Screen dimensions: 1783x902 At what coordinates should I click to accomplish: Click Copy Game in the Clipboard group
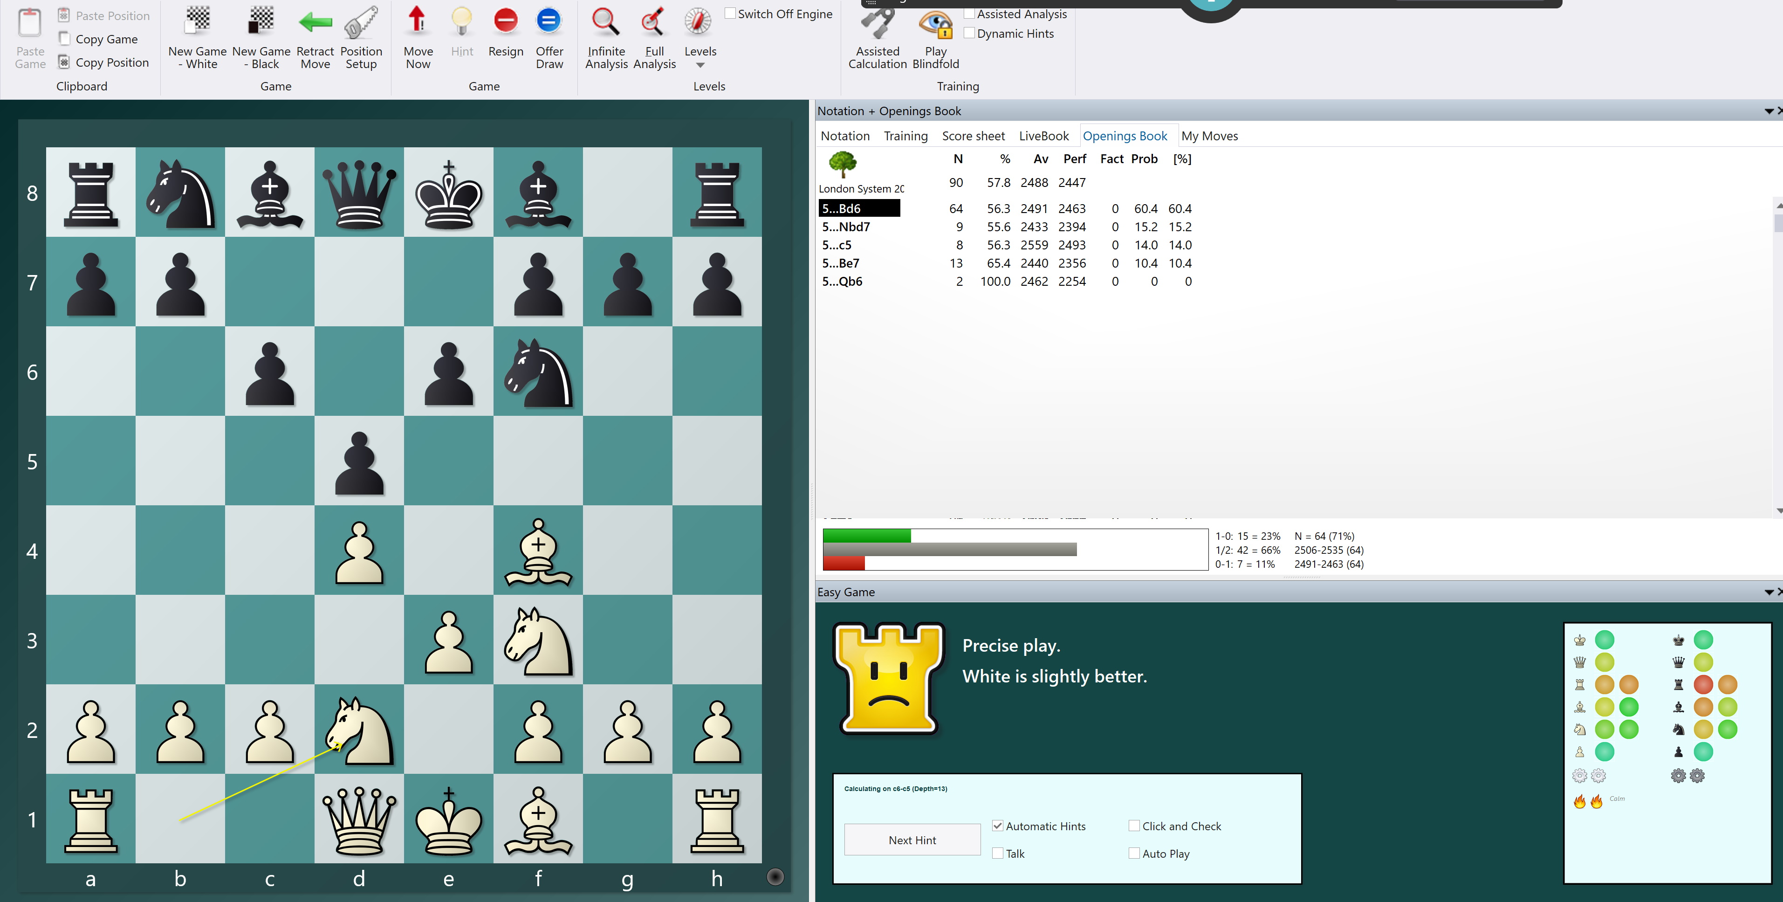(105, 39)
